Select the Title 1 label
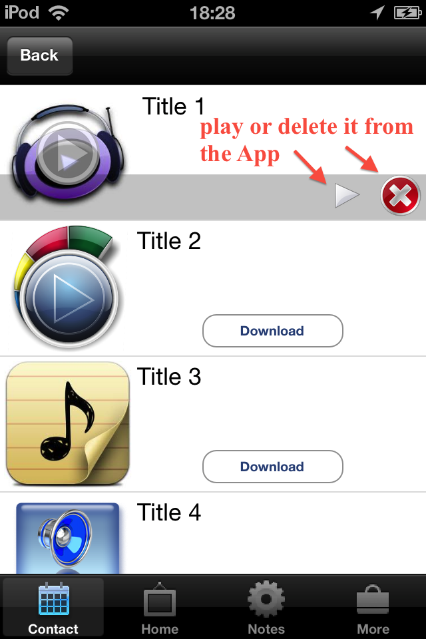 173,106
